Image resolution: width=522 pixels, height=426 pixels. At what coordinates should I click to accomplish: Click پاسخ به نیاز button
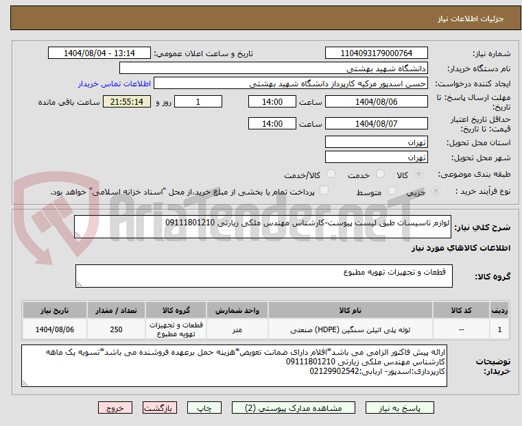click(x=399, y=408)
